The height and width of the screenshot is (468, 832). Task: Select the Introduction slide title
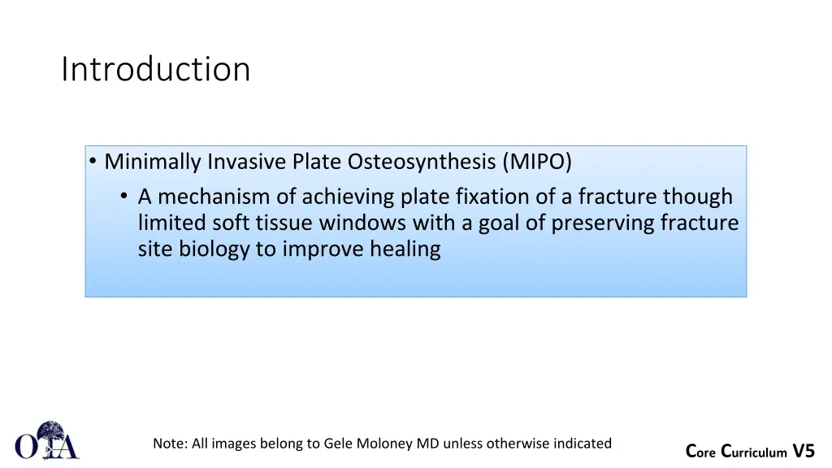click(155, 69)
